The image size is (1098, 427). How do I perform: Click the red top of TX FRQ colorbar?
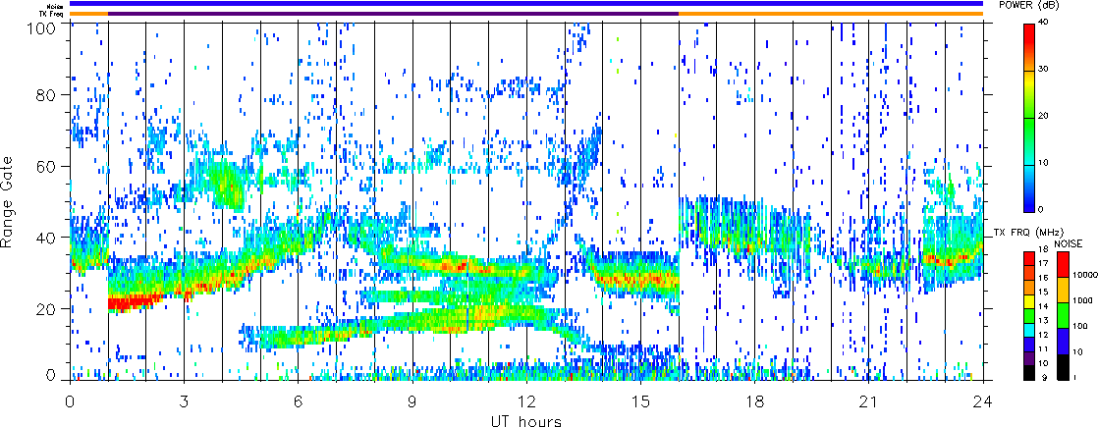tap(1030, 257)
